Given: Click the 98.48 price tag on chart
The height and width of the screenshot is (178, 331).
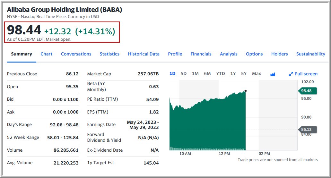Looking at the screenshot, I should pos(307,91).
